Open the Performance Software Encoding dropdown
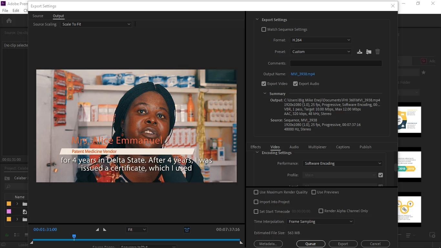This screenshot has height=248, width=441. click(343, 163)
